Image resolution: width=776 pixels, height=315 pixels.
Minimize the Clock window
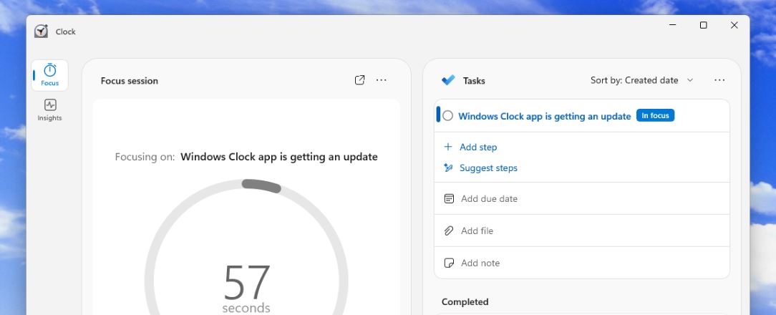[673, 25]
